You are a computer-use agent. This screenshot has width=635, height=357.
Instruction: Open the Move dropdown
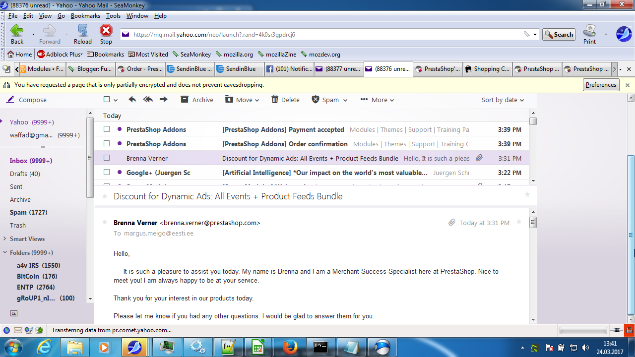[x=242, y=100]
